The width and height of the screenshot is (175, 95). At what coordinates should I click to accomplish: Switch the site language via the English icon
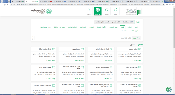pos(89,11)
